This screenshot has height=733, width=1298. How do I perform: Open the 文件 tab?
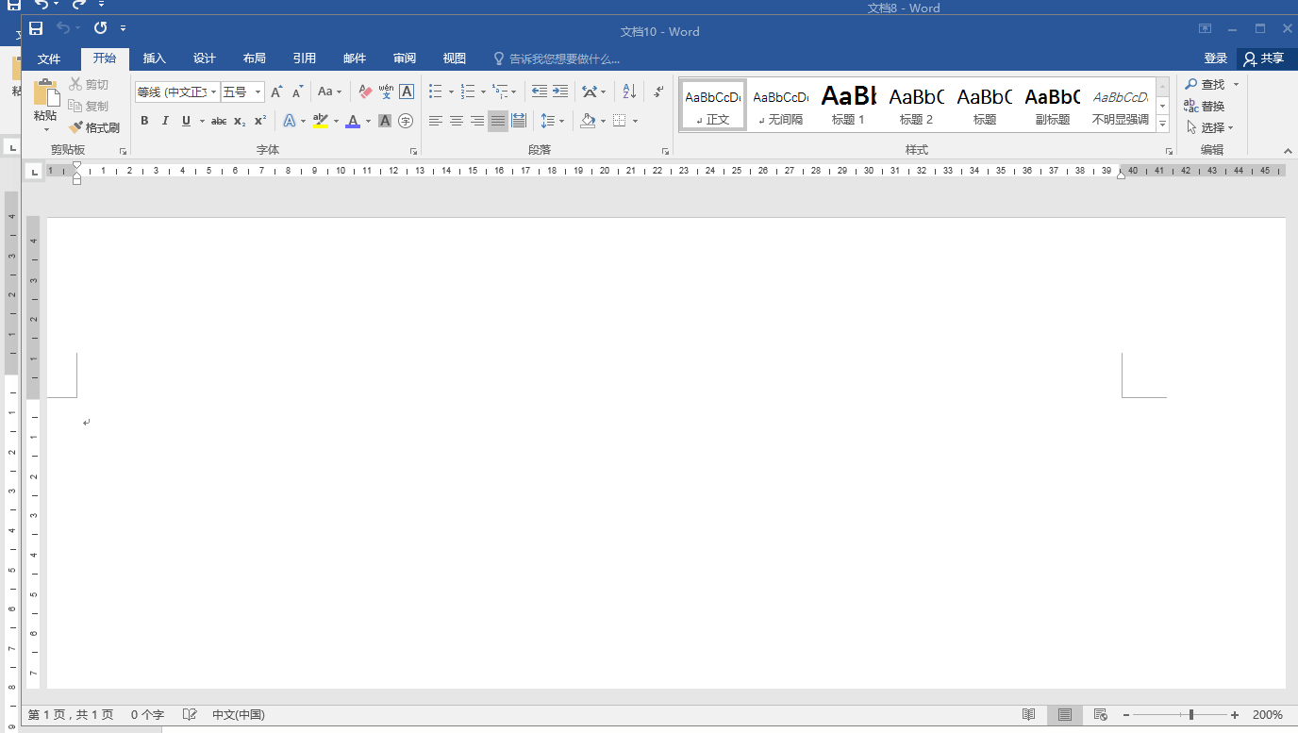click(x=49, y=58)
